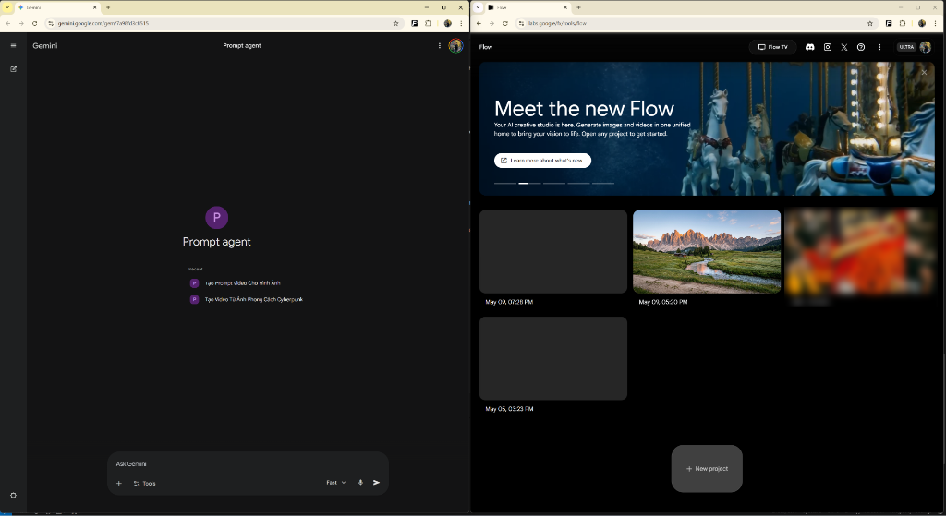Open the Gemini main menu hamburger icon

13,46
